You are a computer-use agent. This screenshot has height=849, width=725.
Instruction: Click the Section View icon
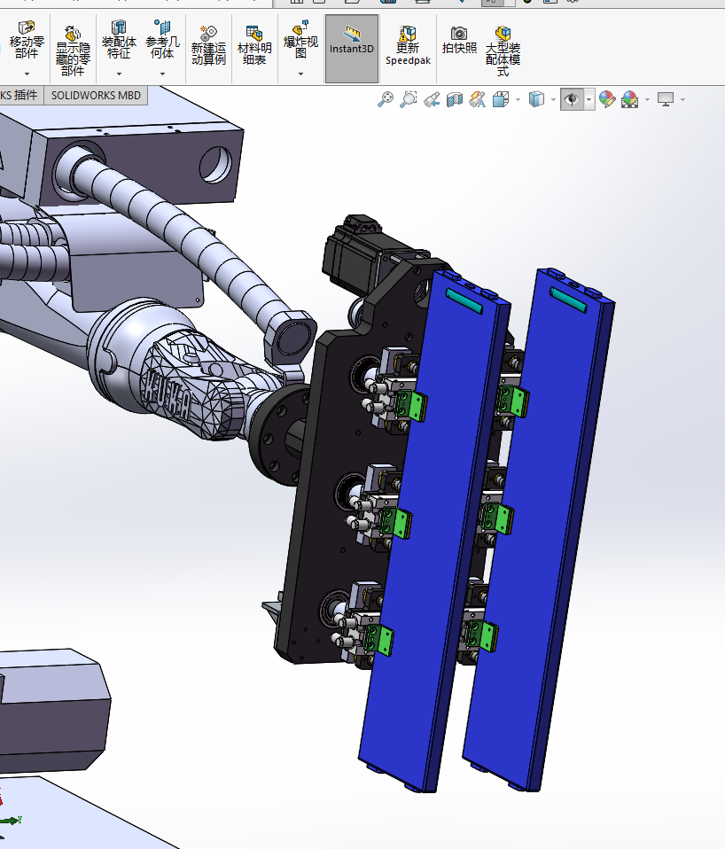point(455,99)
